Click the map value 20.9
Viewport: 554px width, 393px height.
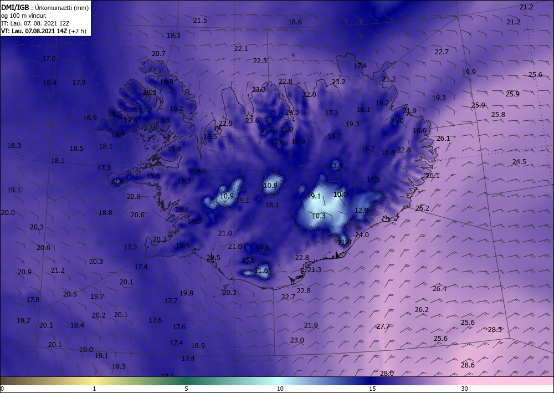pyautogui.click(x=24, y=272)
